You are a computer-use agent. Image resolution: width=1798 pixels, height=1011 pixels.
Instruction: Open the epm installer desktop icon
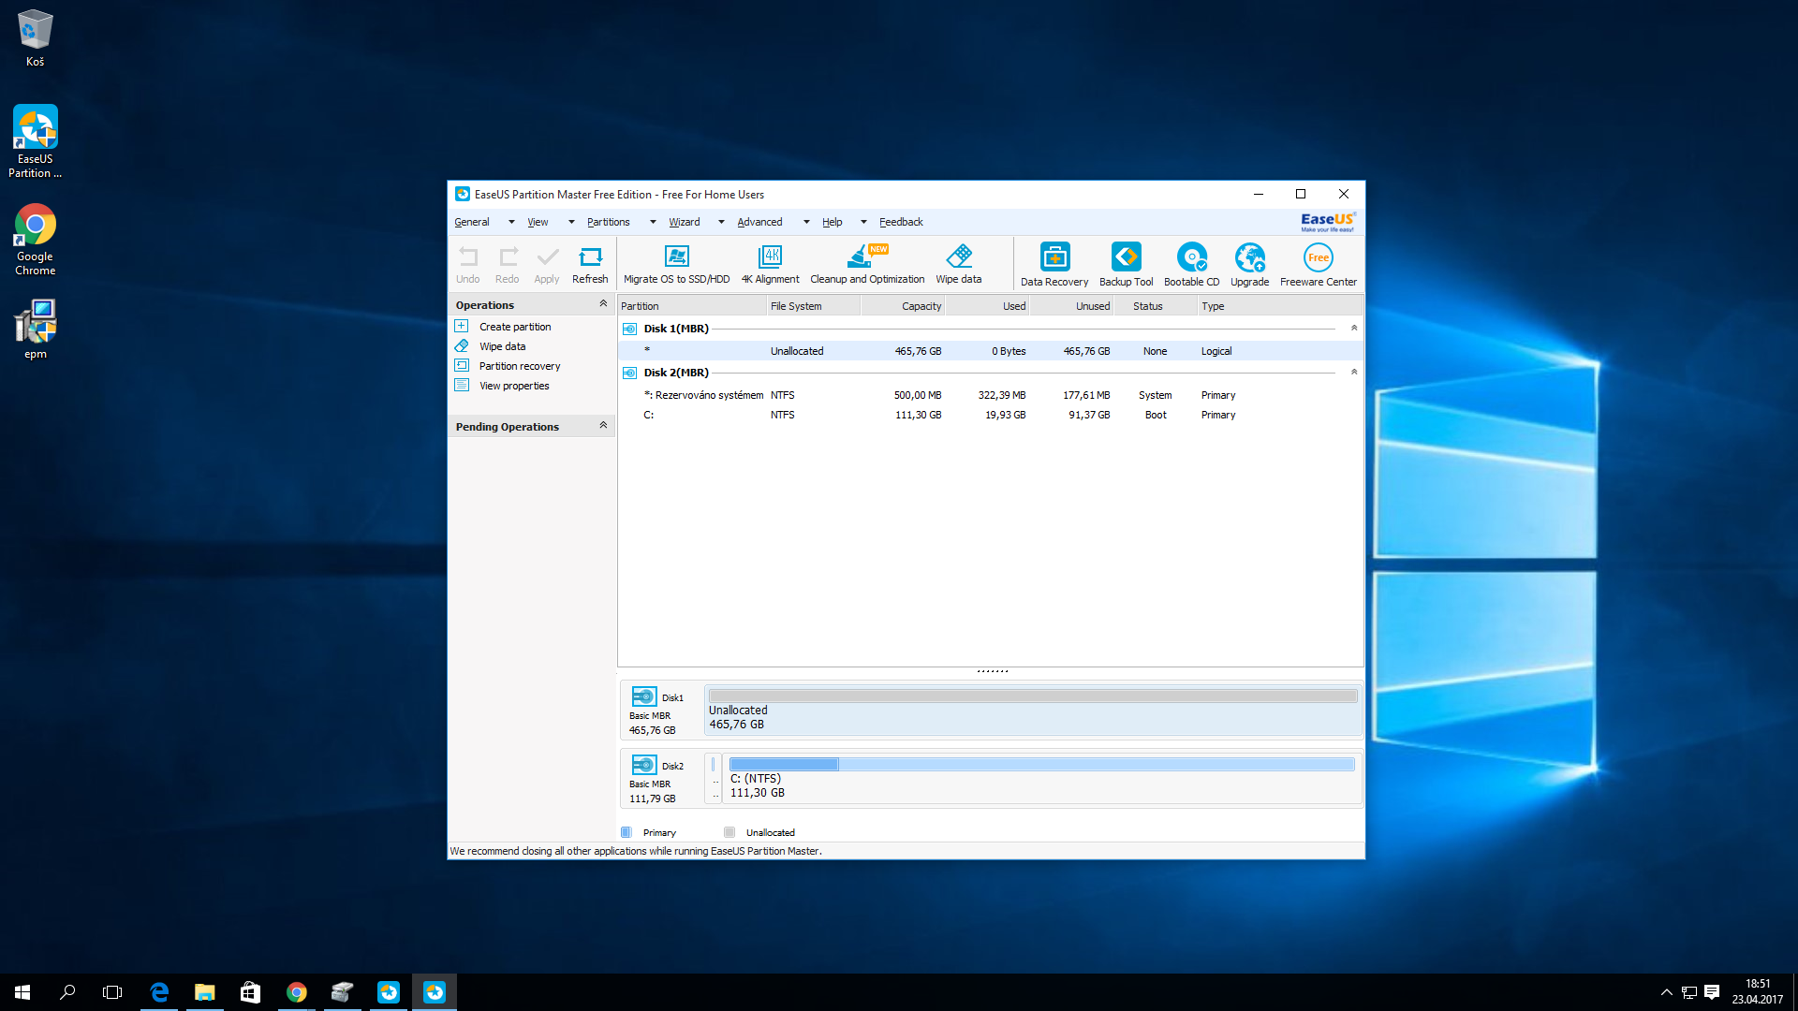click(x=36, y=330)
